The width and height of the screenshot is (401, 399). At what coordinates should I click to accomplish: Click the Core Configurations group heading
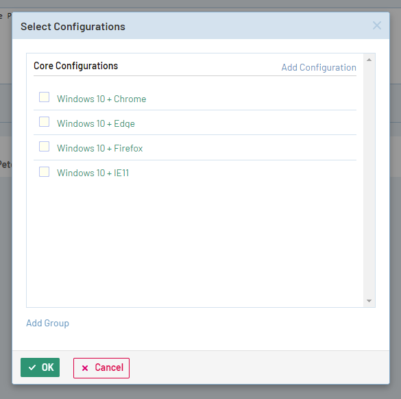(x=75, y=66)
